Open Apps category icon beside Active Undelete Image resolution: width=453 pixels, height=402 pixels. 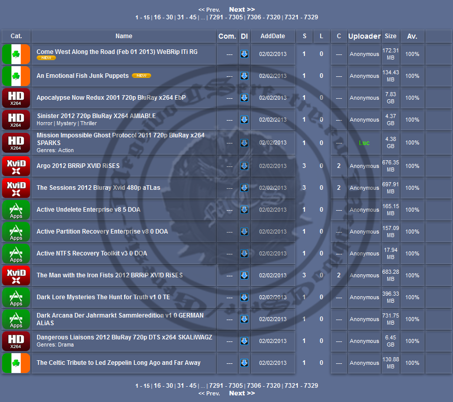tap(16, 210)
